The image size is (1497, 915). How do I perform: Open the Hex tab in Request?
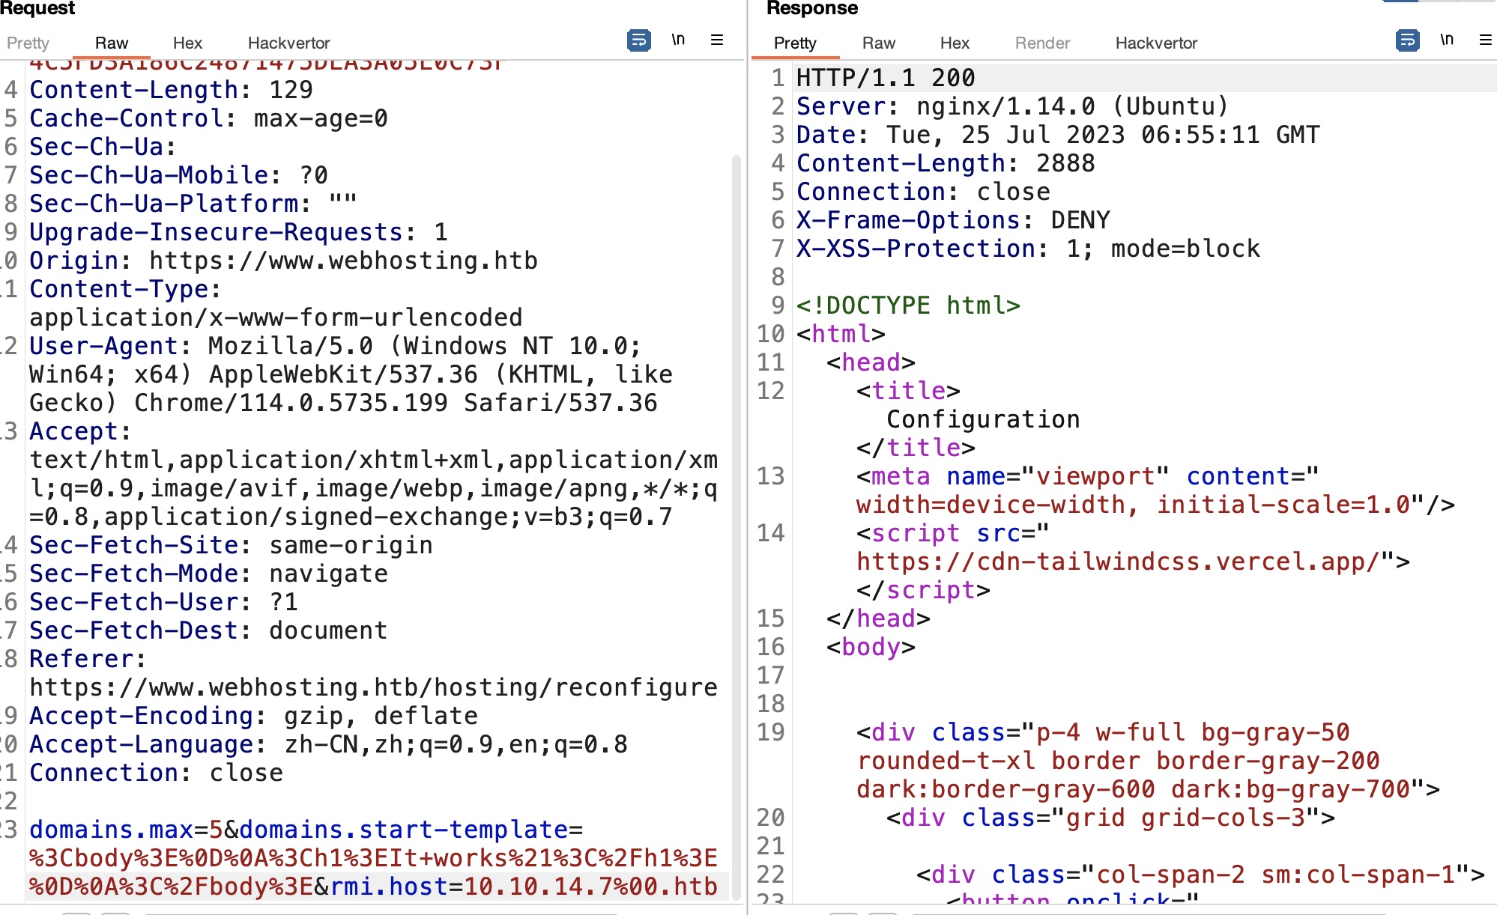click(x=187, y=43)
